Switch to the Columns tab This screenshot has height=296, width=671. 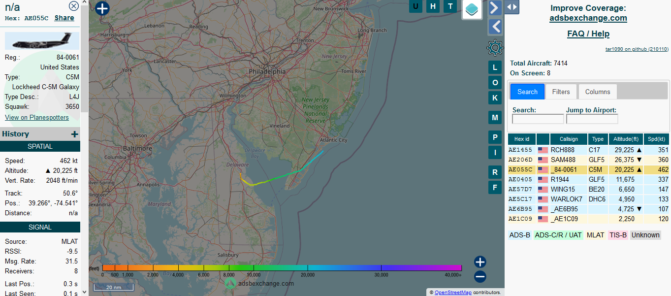pos(598,92)
